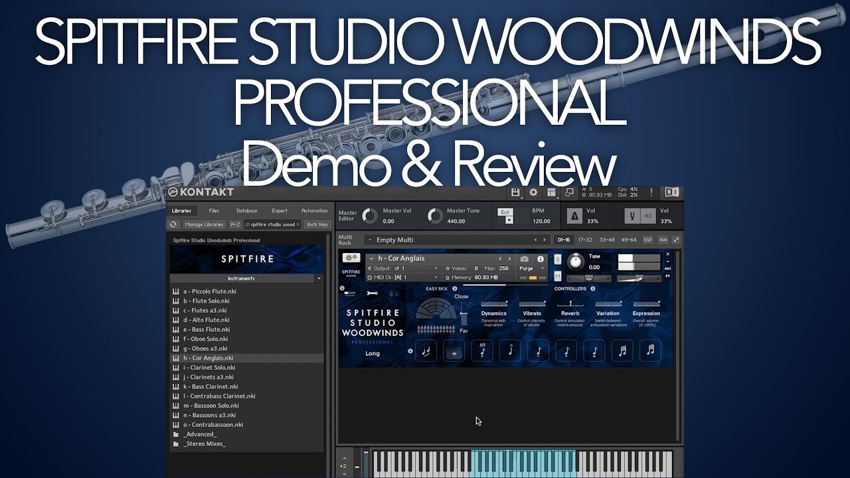Click the NI logo in Kontakt header
Image resolution: width=850 pixels, height=478 pixels.
click(x=672, y=193)
